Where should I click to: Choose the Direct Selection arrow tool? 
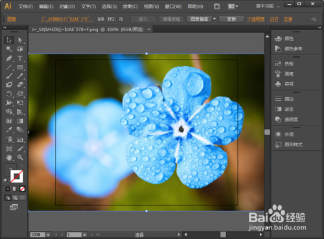20,40
